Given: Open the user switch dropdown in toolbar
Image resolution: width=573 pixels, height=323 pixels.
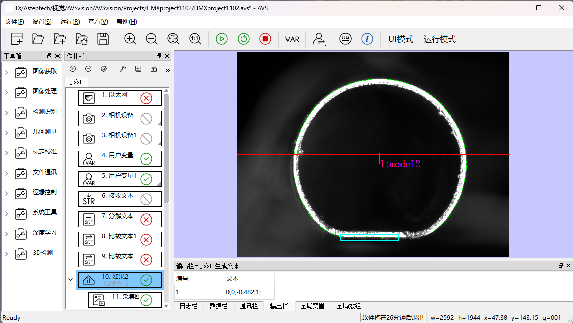Looking at the screenshot, I should [320, 39].
